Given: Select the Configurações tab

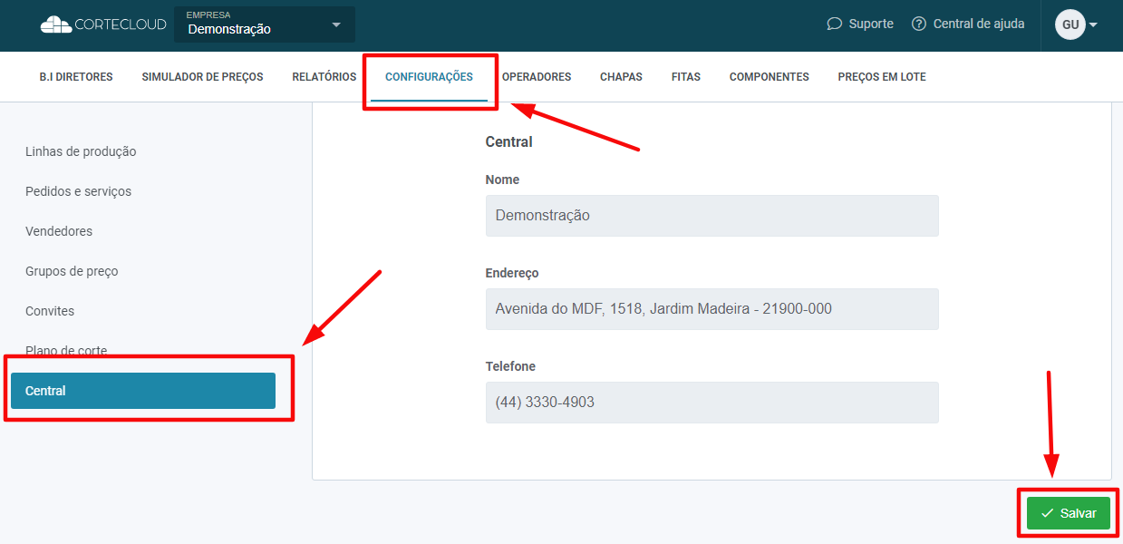Looking at the screenshot, I should pyautogui.click(x=429, y=77).
